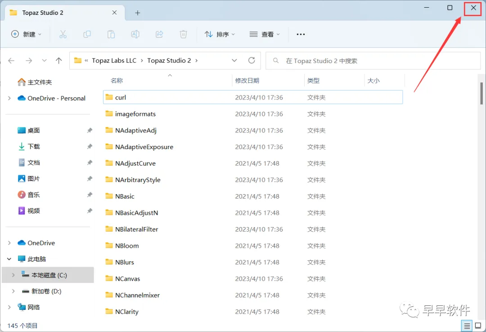The height and width of the screenshot is (332, 486).
Task: Go up one folder level
Action: coord(58,60)
